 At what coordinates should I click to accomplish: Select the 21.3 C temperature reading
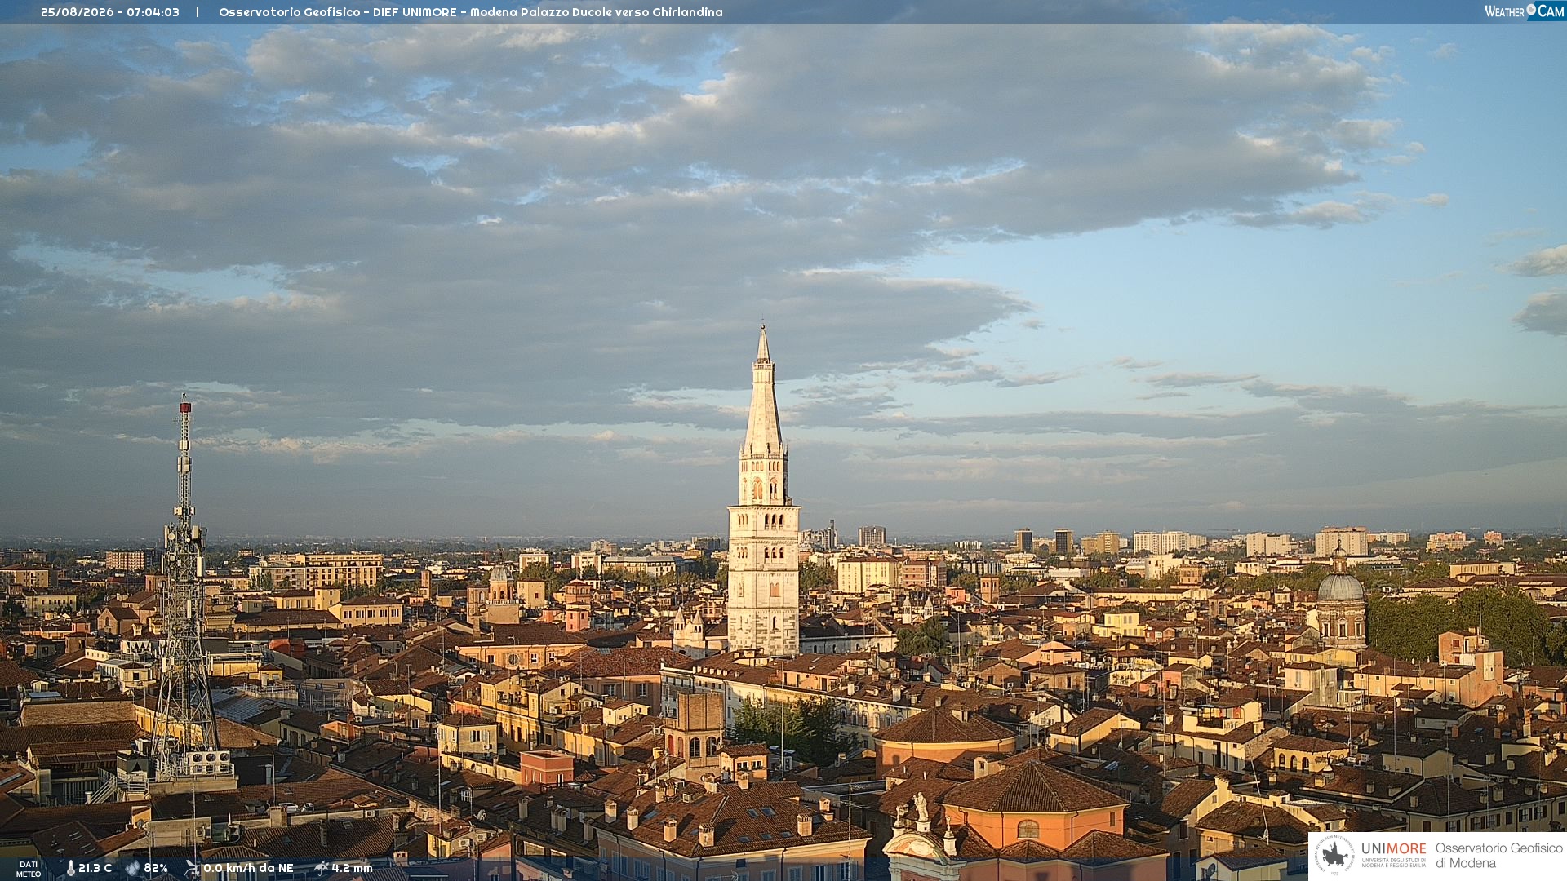pyautogui.click(x=95, y=868)
